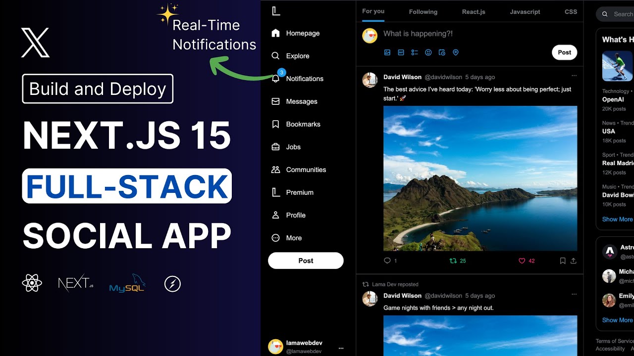The image size is (634, 356).
Task: Open Bookmarks in the sidebar
Action: pos(296,124)
